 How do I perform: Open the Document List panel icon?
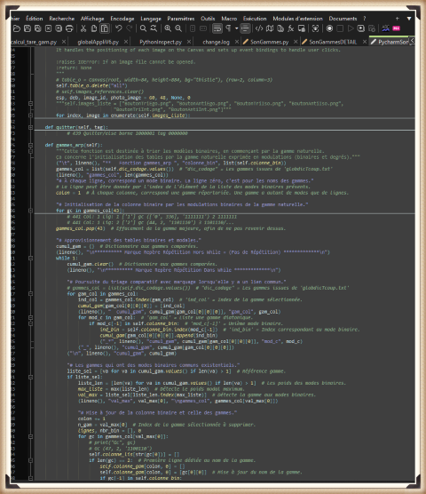(280, 28)
